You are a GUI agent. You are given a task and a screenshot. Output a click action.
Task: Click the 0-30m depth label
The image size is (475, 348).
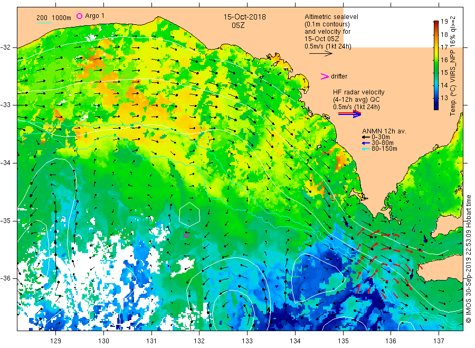[381, 137]
